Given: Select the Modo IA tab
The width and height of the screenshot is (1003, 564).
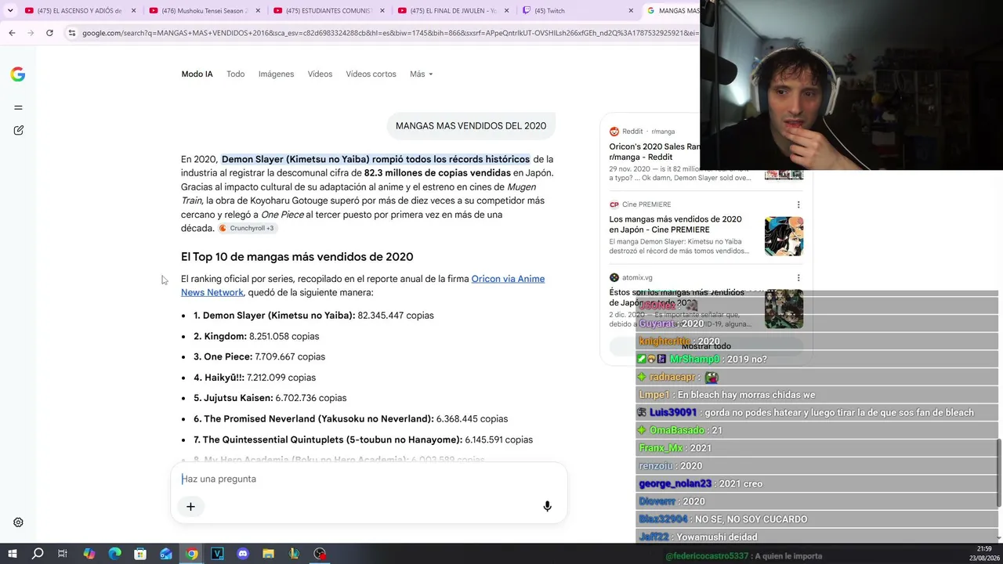Looking at the screenshot, I should 197,74.
